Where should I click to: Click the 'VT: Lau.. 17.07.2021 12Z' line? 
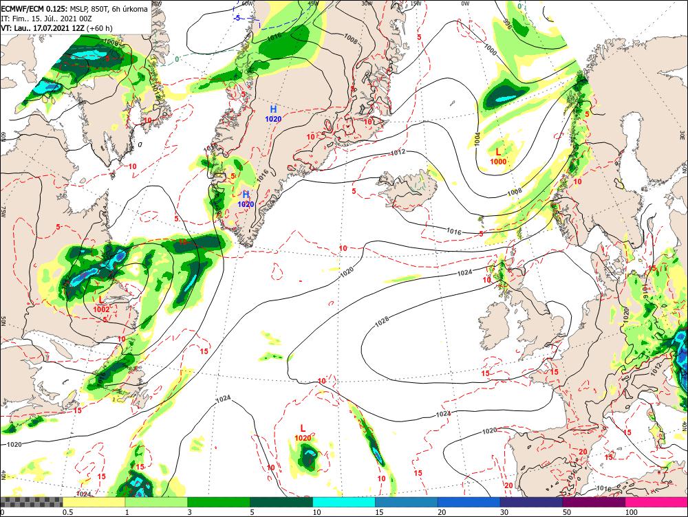pos(43,28)
